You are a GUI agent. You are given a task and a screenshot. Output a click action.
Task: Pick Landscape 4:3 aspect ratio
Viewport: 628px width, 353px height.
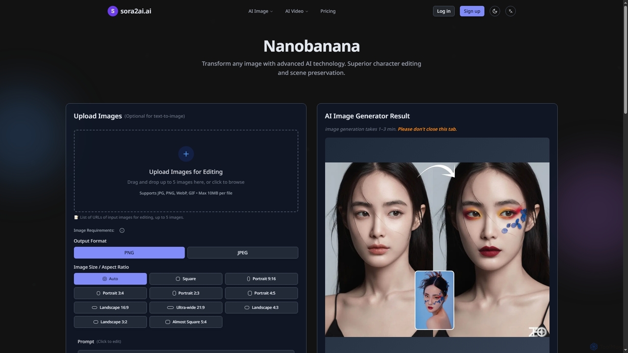[x=262, y=307]
